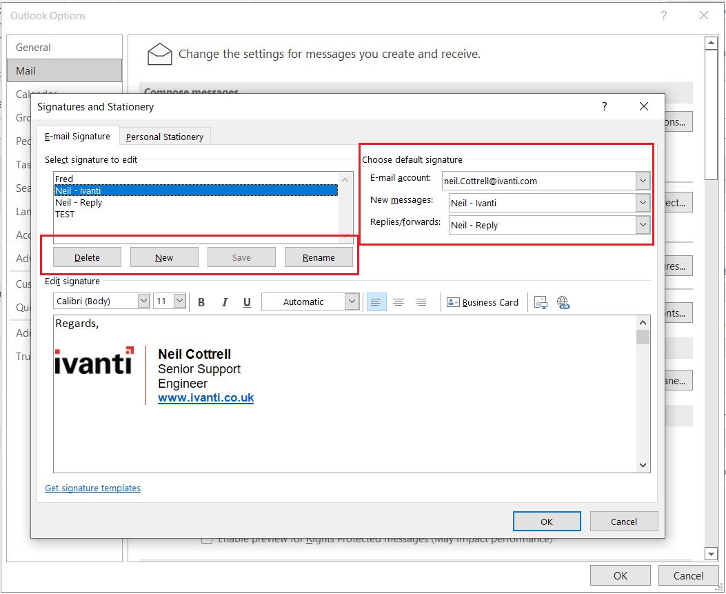This screenshot has width=726, height=594.
Task: Click the New button to create a signature
Action: click(164, 257)
